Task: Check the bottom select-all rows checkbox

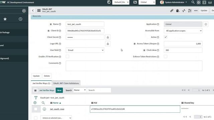Action: click(x=36, y=118)
